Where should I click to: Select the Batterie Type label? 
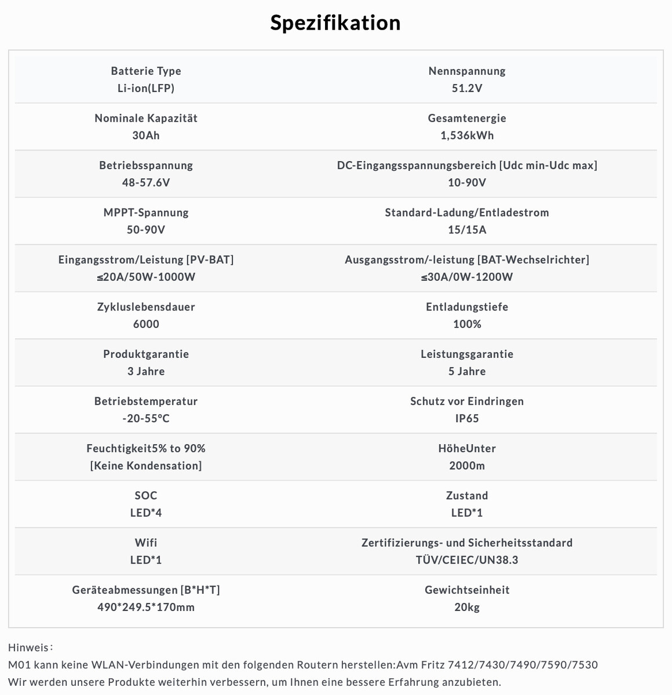coord(146,71)
